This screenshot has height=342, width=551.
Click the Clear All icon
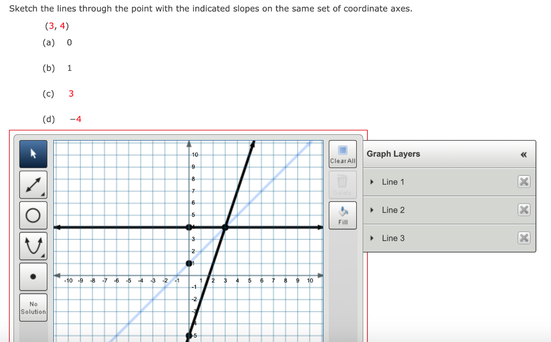click(x=342, y=154)
